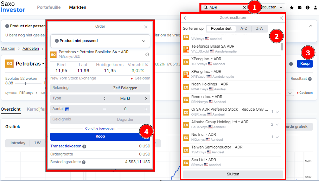The width and height of the screenshot is (319, 181).
Task: Select the Overzicht tab
Action: [11, 109]
